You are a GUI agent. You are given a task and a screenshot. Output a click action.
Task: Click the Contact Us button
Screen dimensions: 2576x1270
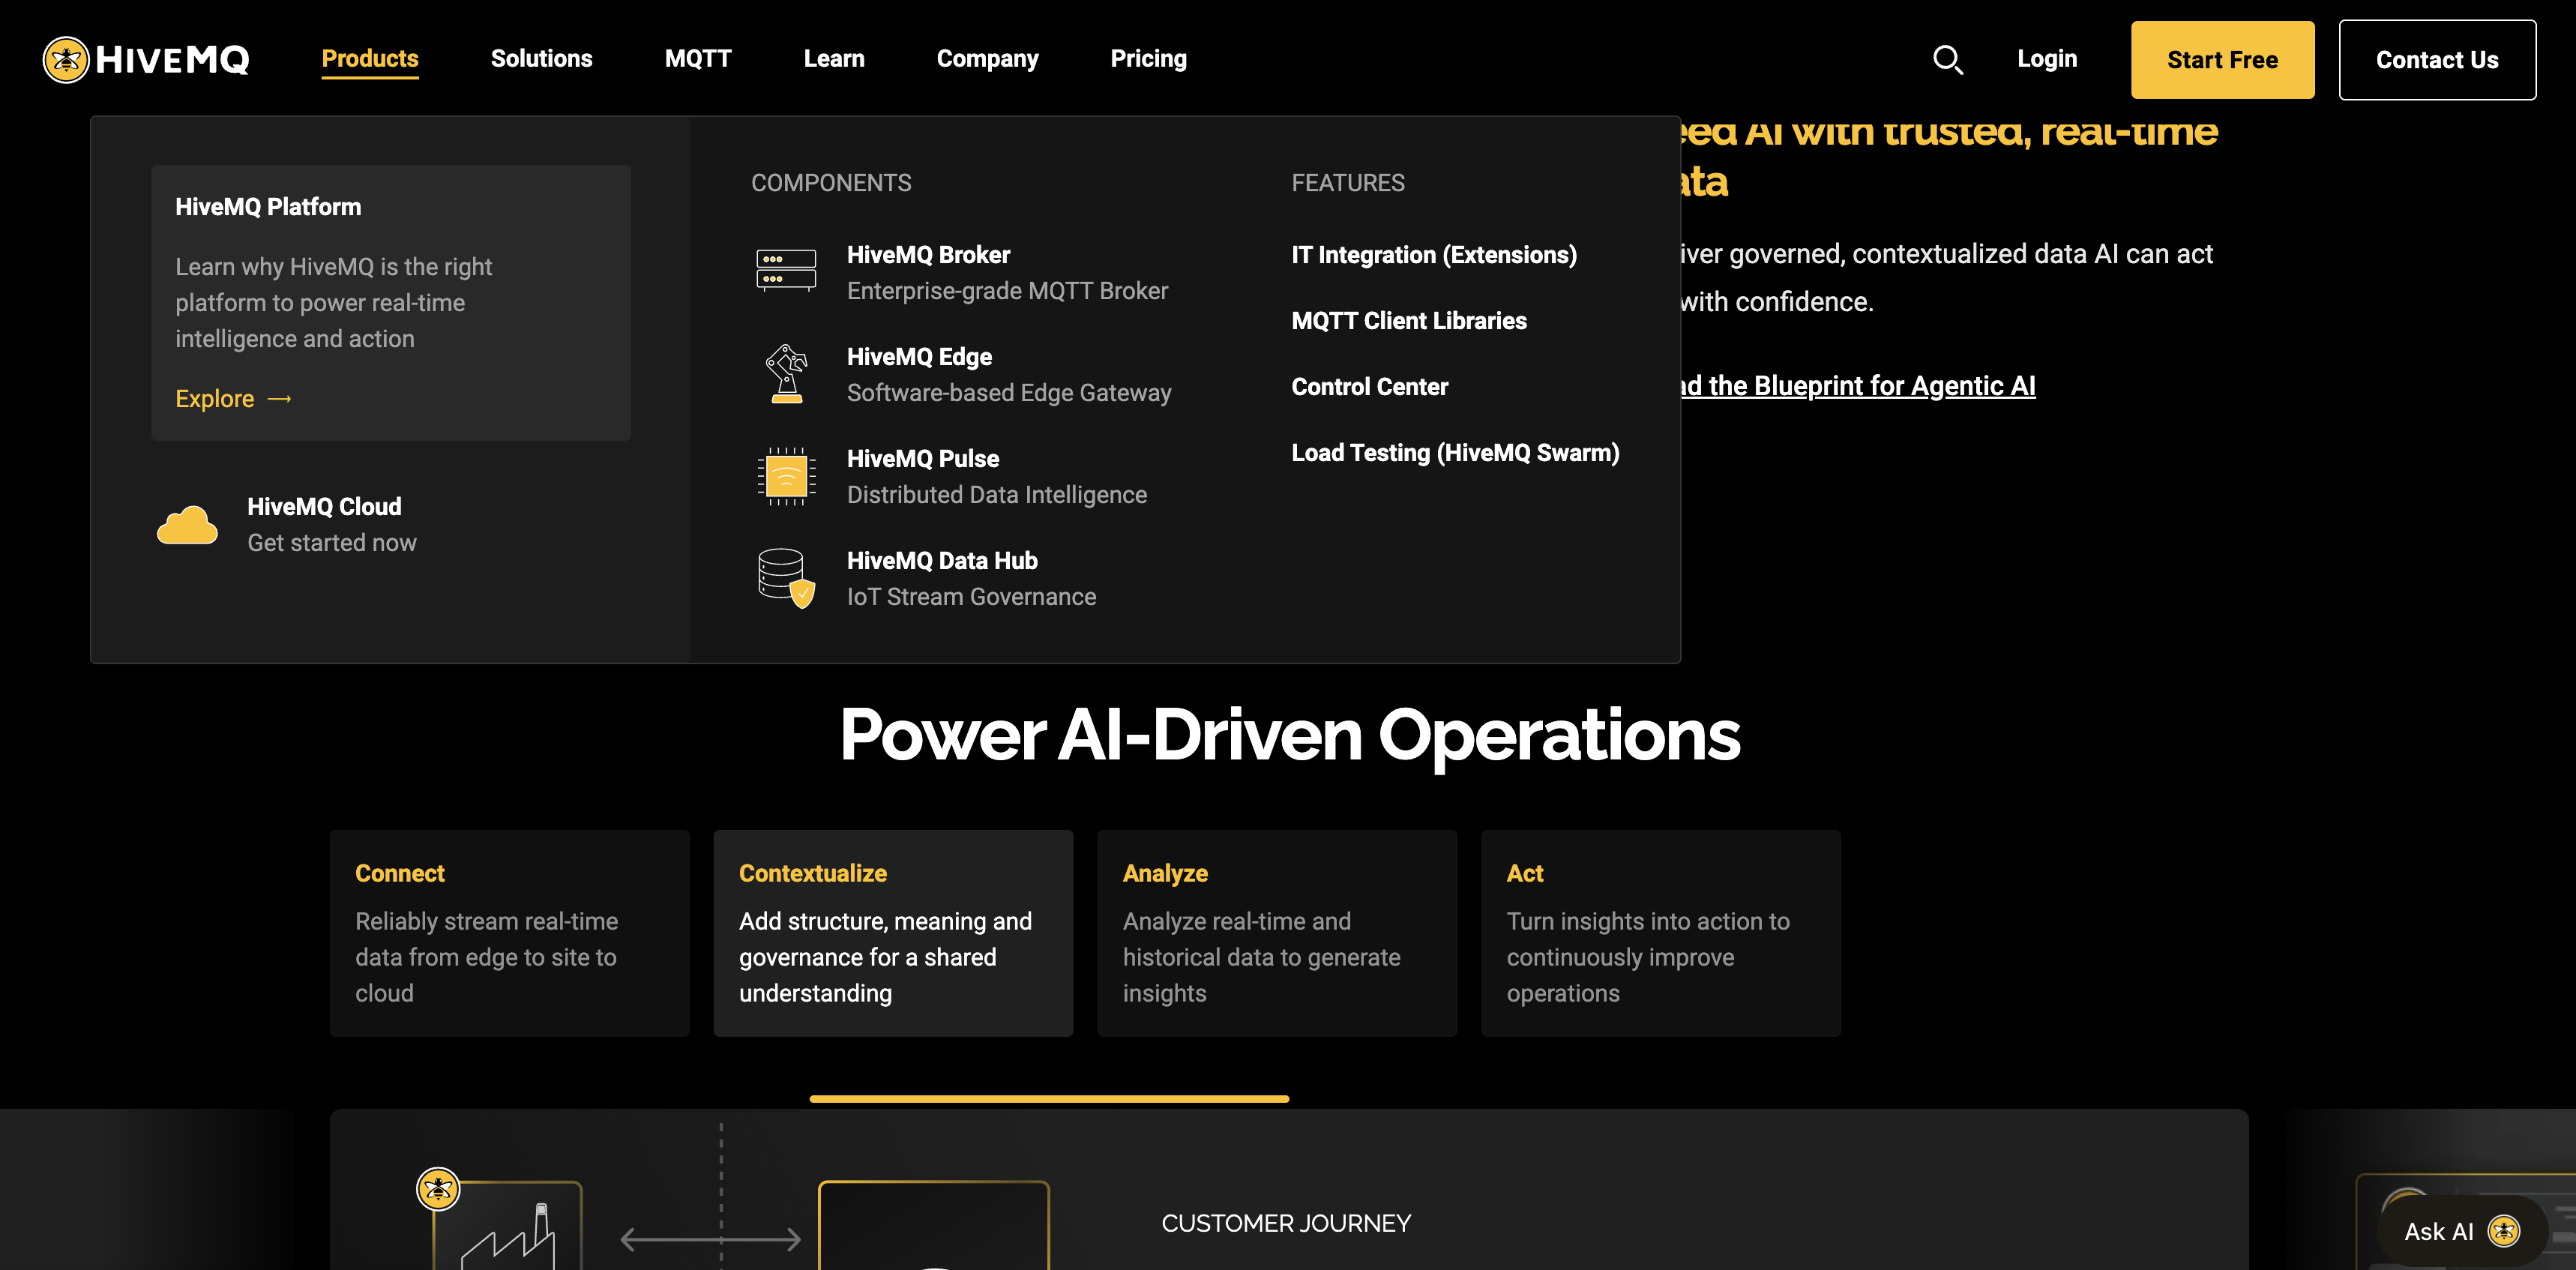point(2436,60)
